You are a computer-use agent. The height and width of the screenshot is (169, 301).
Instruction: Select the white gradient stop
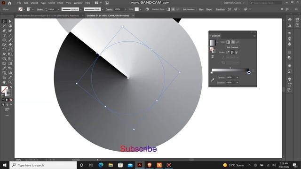212,73
